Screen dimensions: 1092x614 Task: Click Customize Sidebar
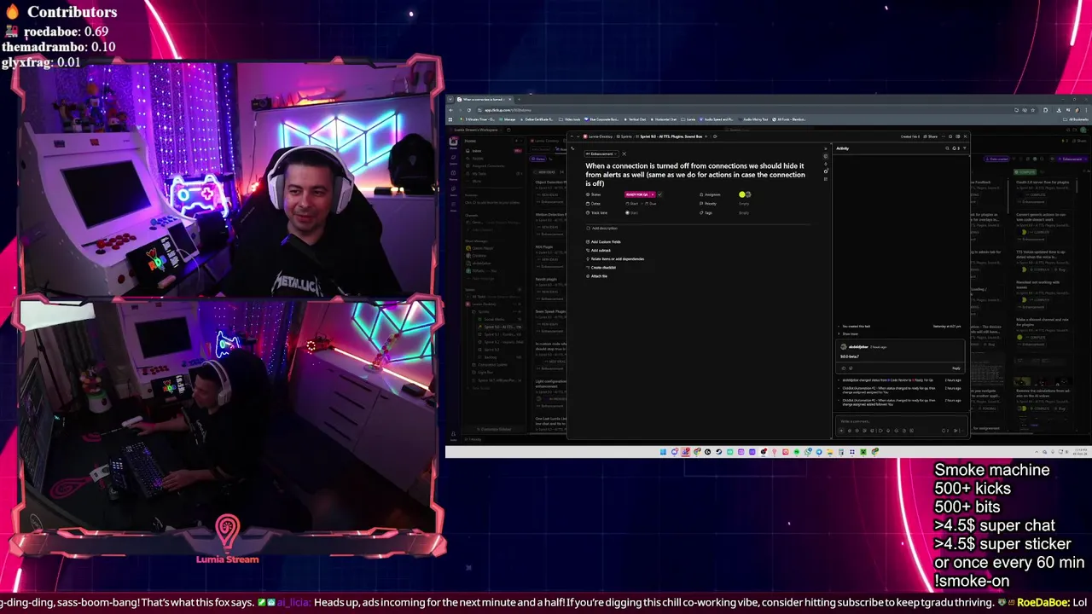click(495, 429)
